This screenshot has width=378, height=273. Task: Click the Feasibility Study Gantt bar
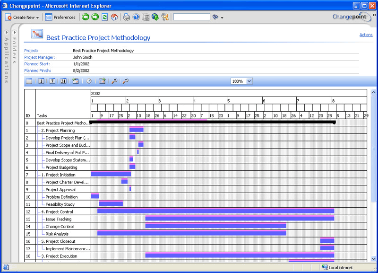[111, 203]
